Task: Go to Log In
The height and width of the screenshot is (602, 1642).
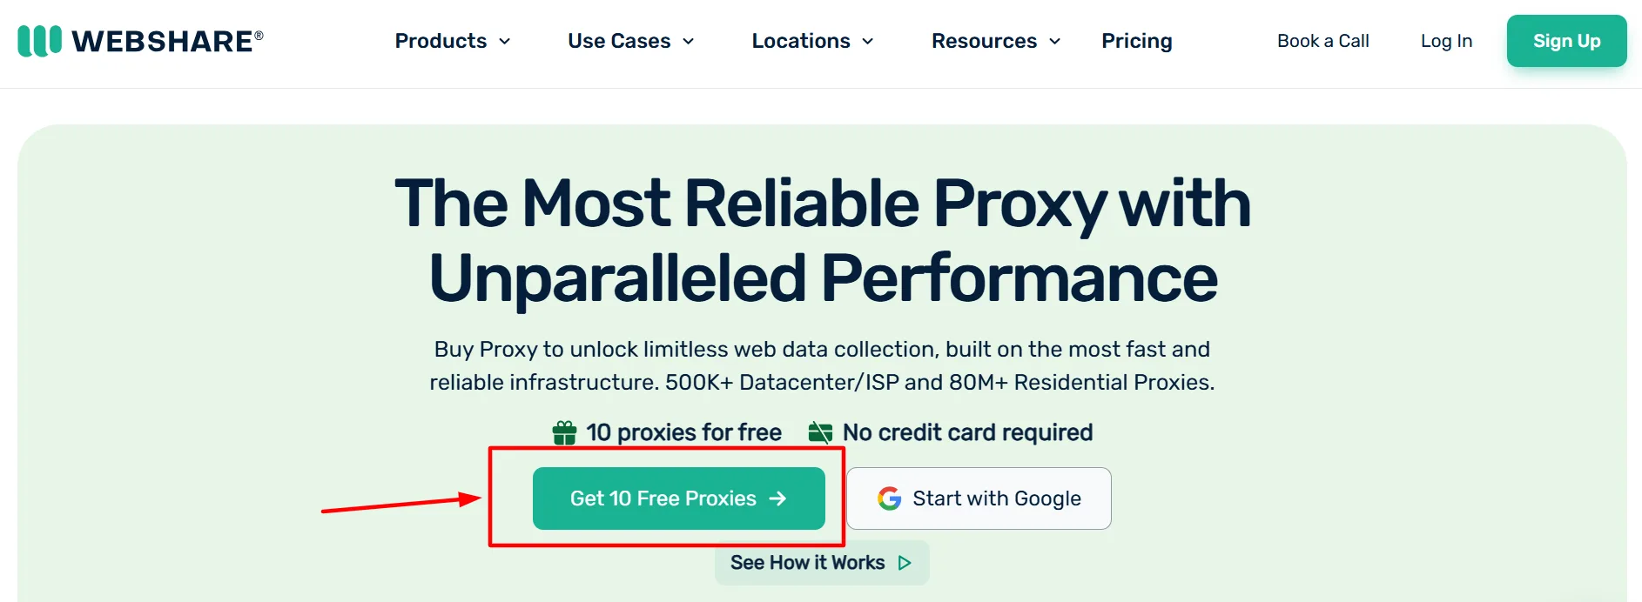Action: coord(1446,41)
